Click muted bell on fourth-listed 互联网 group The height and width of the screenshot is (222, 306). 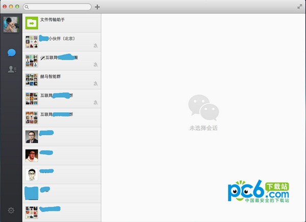click(x=96, y=103)
